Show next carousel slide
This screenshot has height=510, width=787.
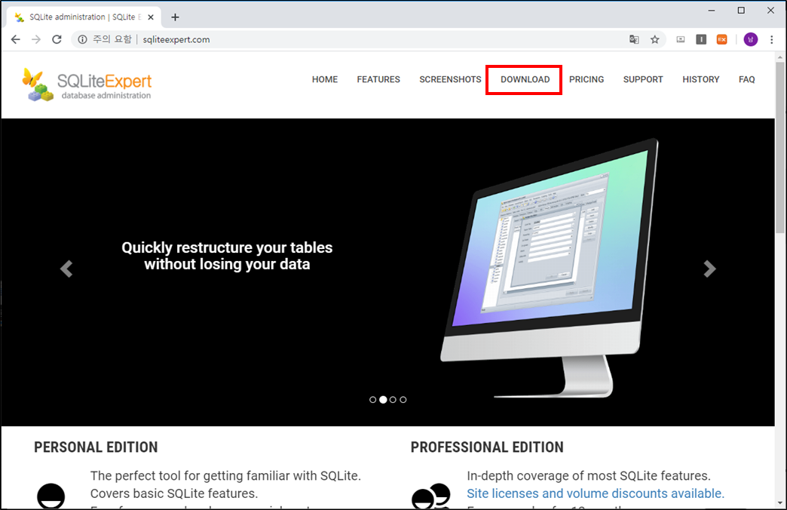(x=709, y=269)
